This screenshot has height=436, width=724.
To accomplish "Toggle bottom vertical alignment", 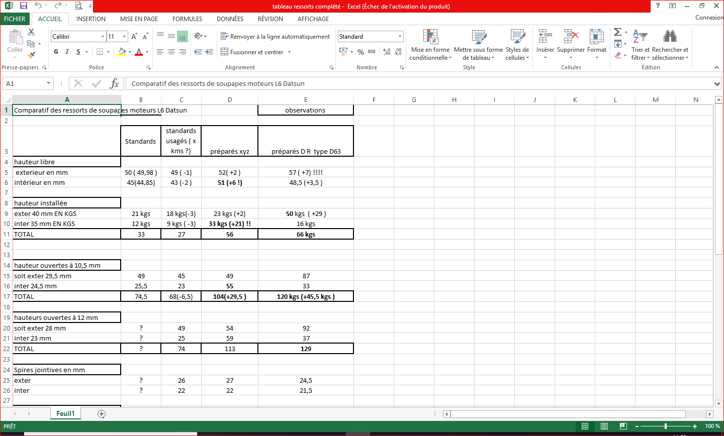I will pos(183,36).
